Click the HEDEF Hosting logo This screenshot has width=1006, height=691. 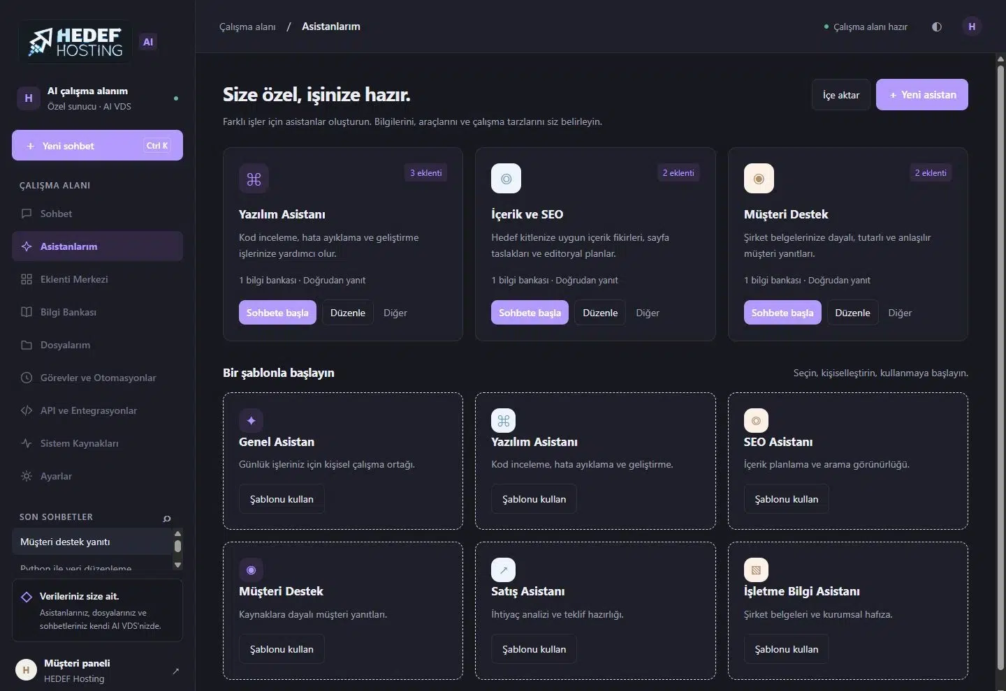(x=75, y=42)
